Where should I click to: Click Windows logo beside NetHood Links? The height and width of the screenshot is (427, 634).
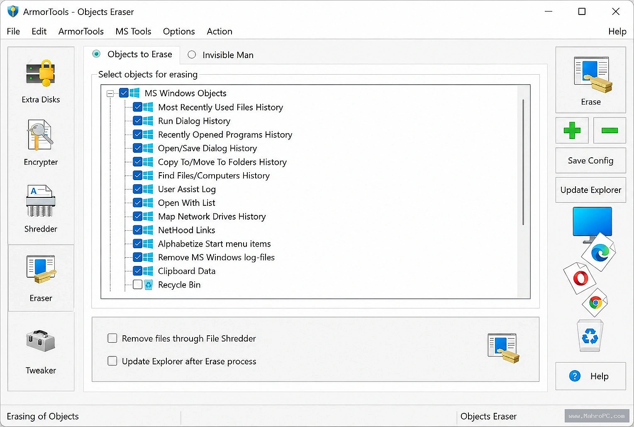148,230
